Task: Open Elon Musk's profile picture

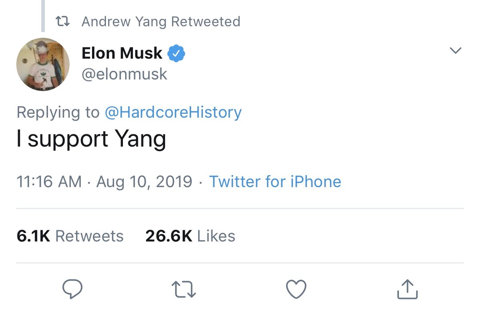Action: tap(43, 64)
